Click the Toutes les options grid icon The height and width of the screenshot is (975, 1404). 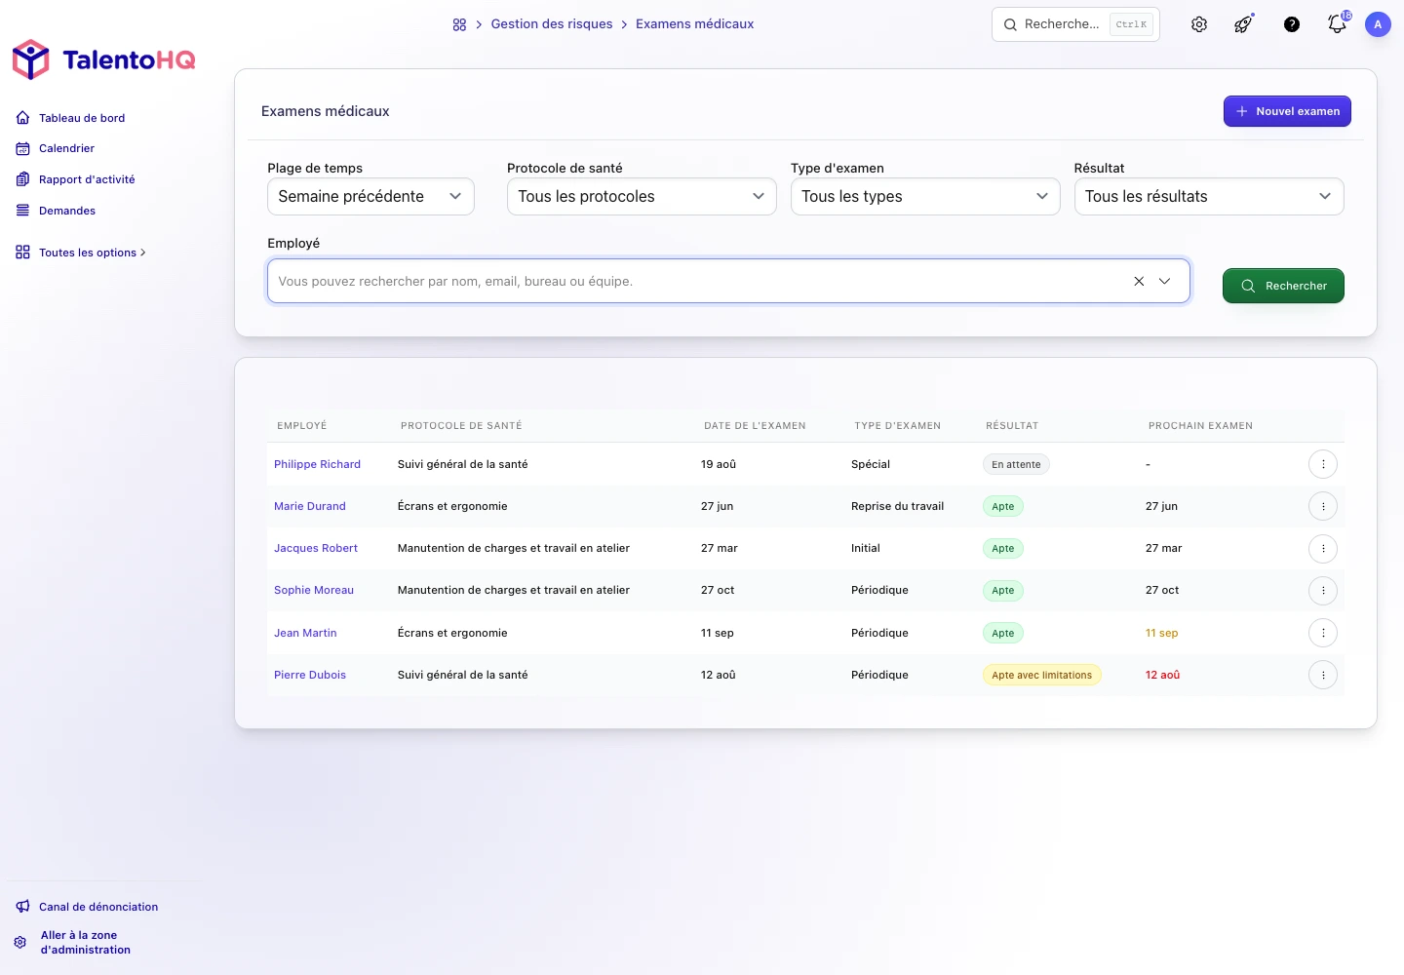tap(22, 253)
